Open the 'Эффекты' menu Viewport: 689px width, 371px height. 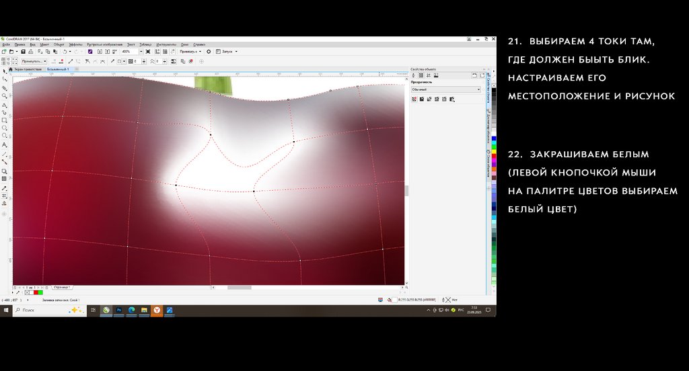point(75,44)
